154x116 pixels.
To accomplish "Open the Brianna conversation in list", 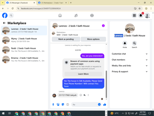I will [24, 59].
